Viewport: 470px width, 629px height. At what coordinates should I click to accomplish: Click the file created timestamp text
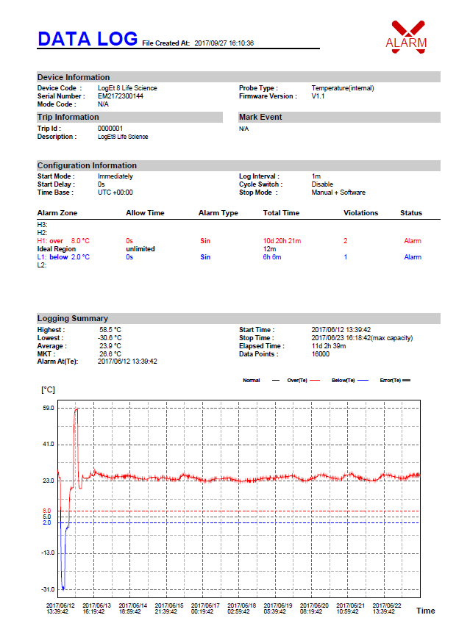pyautogui.click(x=224, y=43)
